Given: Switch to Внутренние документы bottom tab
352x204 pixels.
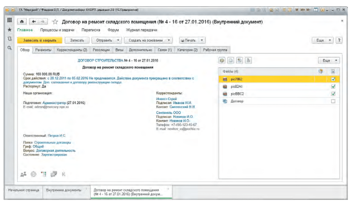Looking at the screenshot, I should (64, 190).
